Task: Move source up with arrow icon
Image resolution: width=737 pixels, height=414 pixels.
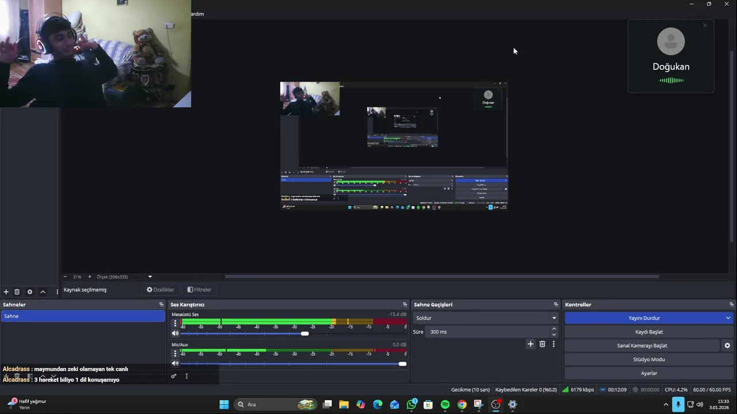Action: coord(43,292)
